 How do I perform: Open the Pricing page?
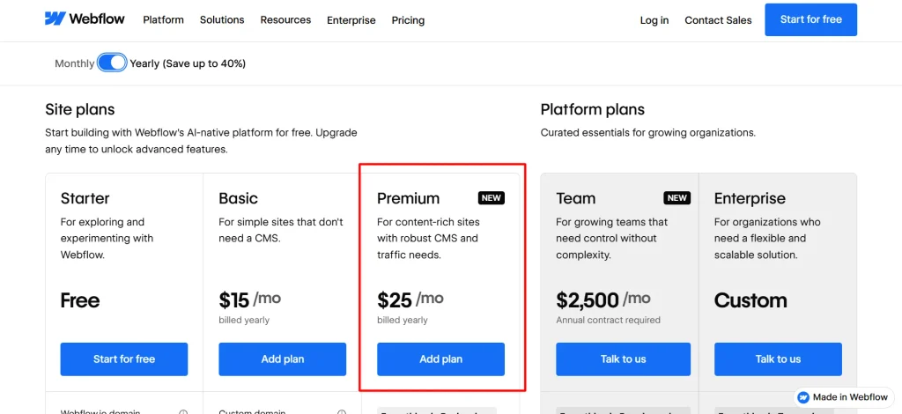point(408,20)
